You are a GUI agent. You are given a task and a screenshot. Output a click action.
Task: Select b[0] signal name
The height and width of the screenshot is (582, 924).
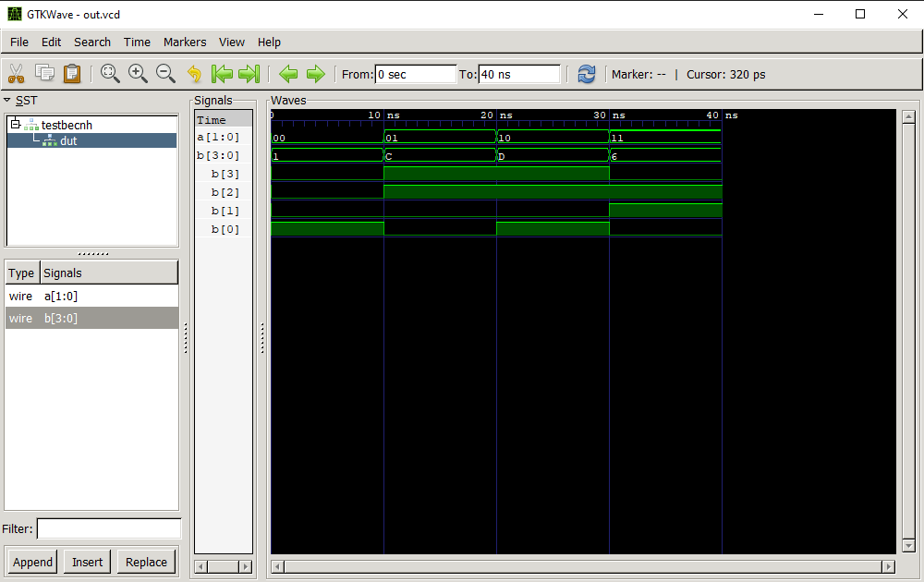coord(225,229)
